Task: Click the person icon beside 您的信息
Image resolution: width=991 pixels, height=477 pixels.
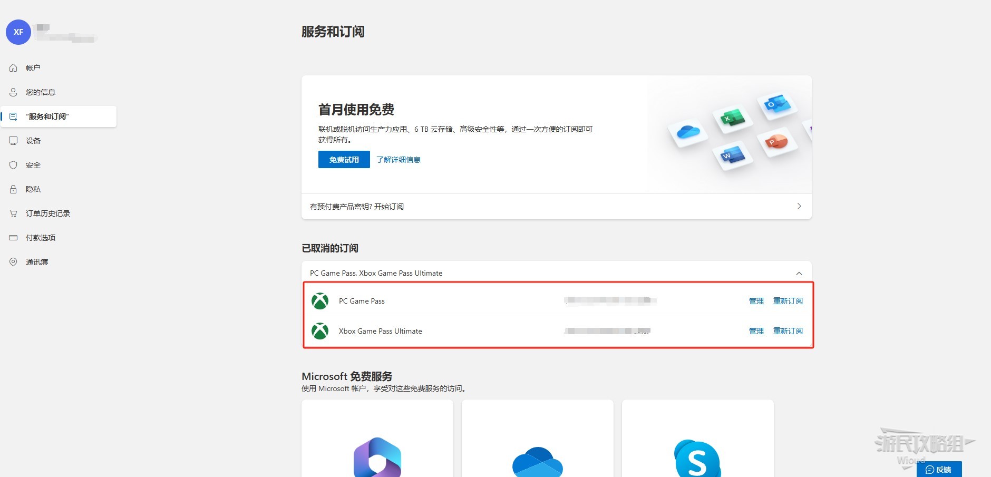Action: [x=13, y=92]
